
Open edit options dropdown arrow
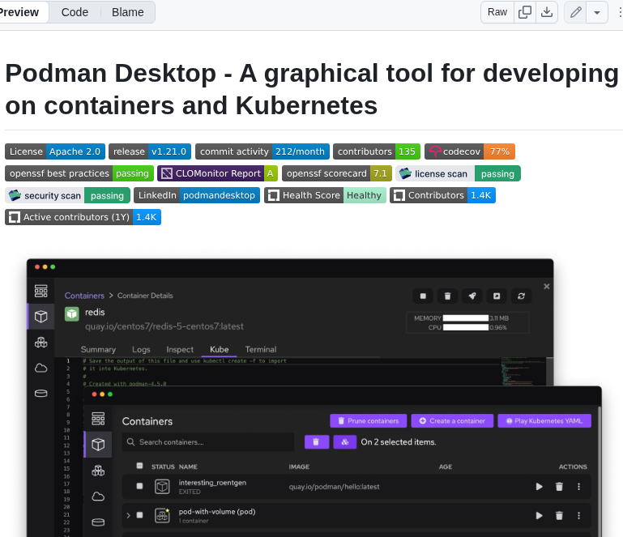[597, 12]
